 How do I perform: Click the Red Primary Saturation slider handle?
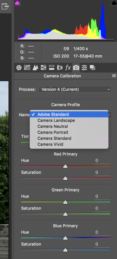[65, 178]
